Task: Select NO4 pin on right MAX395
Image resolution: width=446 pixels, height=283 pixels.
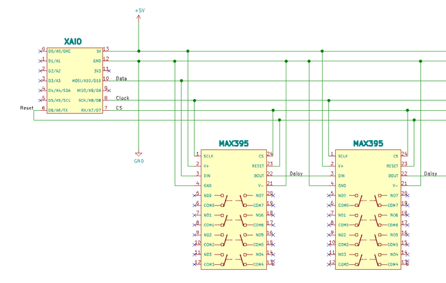Action: (394, 254)
